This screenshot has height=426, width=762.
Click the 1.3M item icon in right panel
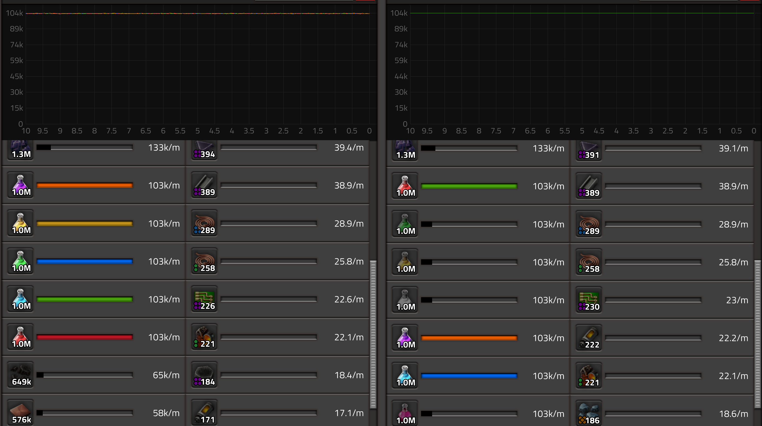405,150
